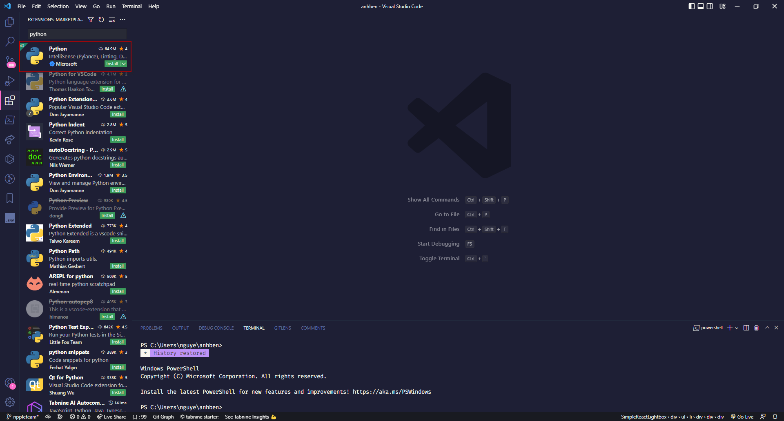Create new terminal with plus icon
784x421 pixels.
[730, 328]
